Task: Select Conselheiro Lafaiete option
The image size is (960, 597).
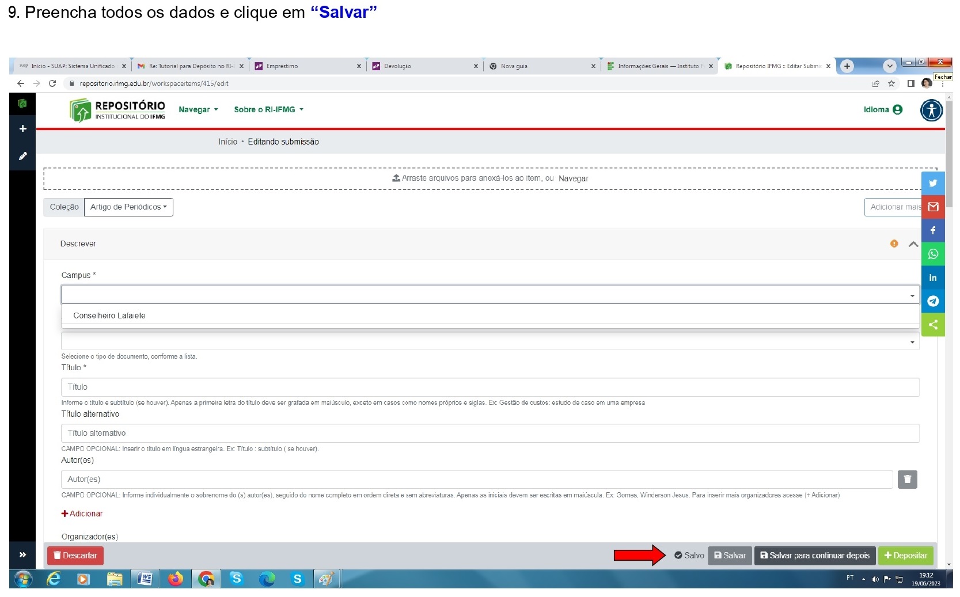Action: coord(109,315)
